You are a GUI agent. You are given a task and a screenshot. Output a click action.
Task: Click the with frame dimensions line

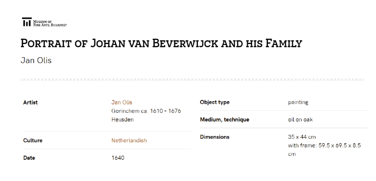coord(324,150)
